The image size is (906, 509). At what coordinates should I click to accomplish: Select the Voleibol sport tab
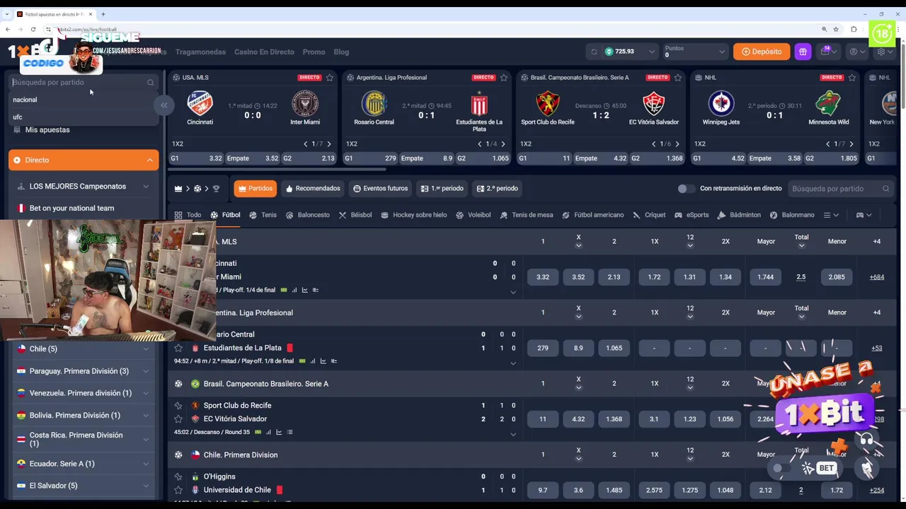473,215
